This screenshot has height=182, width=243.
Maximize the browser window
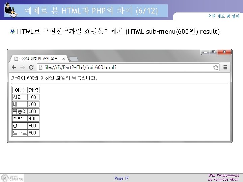click(213, 52)
